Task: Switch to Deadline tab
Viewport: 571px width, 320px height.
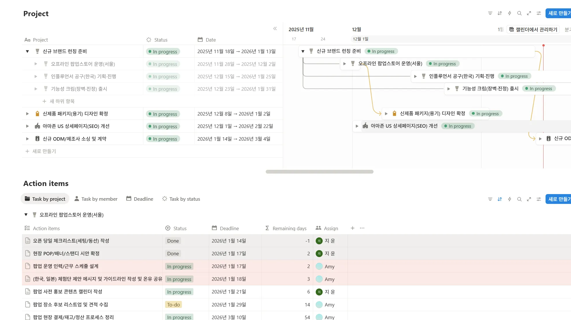Action: (x=140, y=199)
